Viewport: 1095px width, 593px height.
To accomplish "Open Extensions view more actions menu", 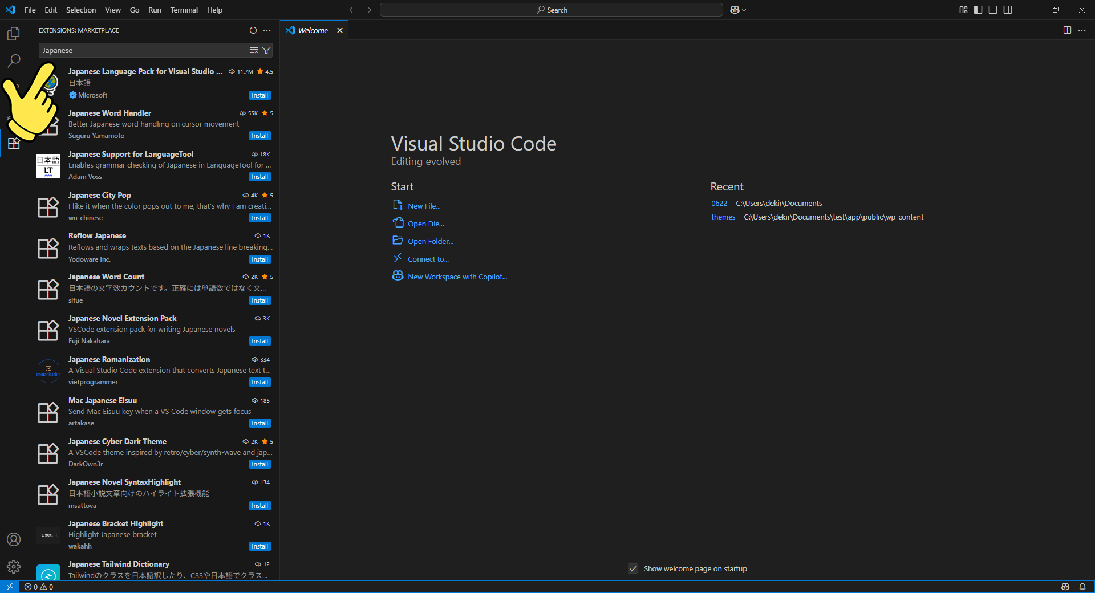I will (x=267, y=30).
